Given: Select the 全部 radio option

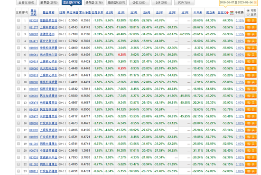Looking at the screenshot, I should tap(248, 14).
